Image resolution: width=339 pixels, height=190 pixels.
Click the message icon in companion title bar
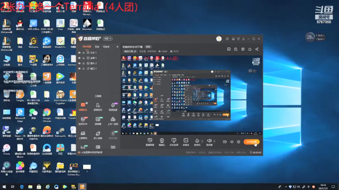click(227, 39)
